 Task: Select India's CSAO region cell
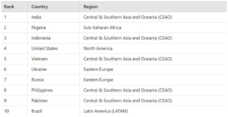click(153, 17)
